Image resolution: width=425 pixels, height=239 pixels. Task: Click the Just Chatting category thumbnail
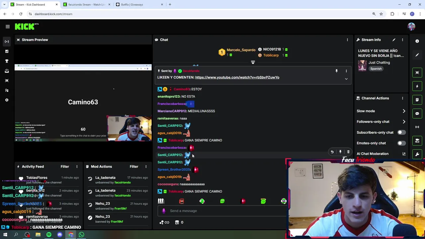coord(362,65)
